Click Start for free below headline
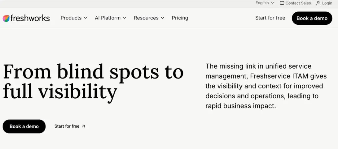Image resolution: width=338 pixels, height=149 pixels. (70, 126)
